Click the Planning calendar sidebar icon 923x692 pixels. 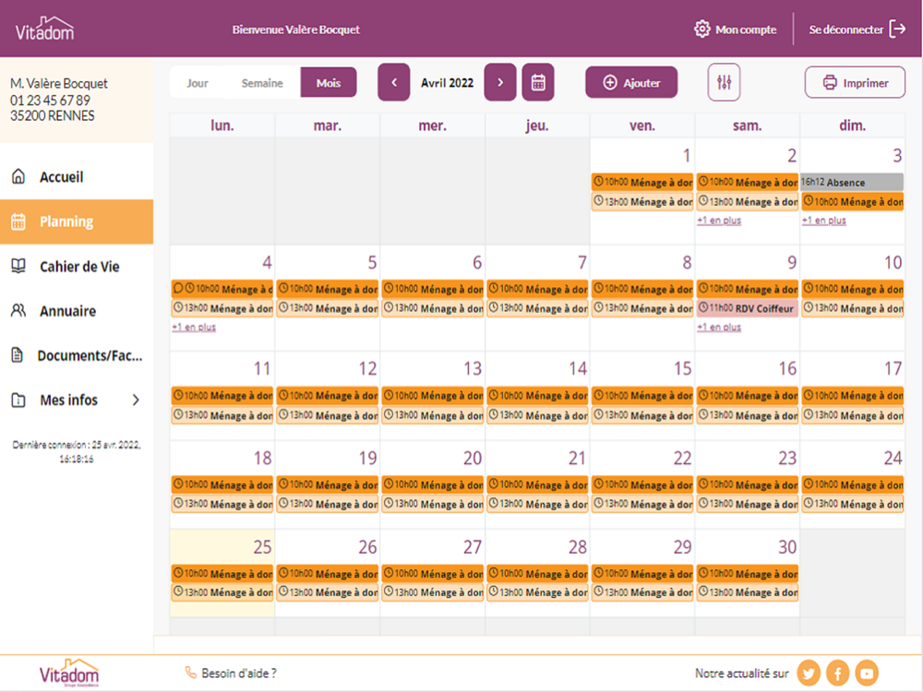click(x=18, y=221)
